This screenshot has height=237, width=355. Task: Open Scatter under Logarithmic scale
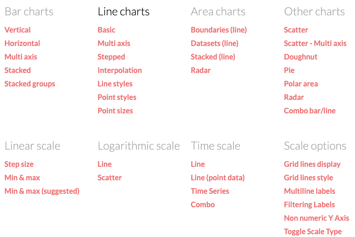pos(109,178)
